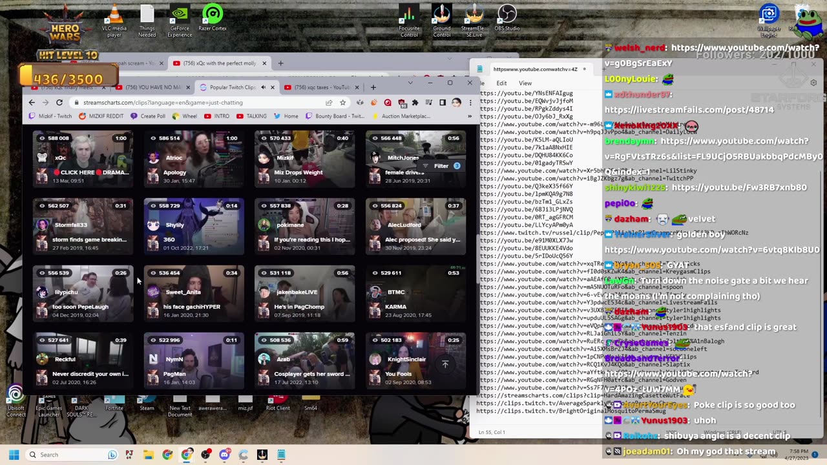The width and height of the screenshot is (827, 465).
Task: Mute the Popular Twitch Clips tab audio
Action: click(263, 87)
